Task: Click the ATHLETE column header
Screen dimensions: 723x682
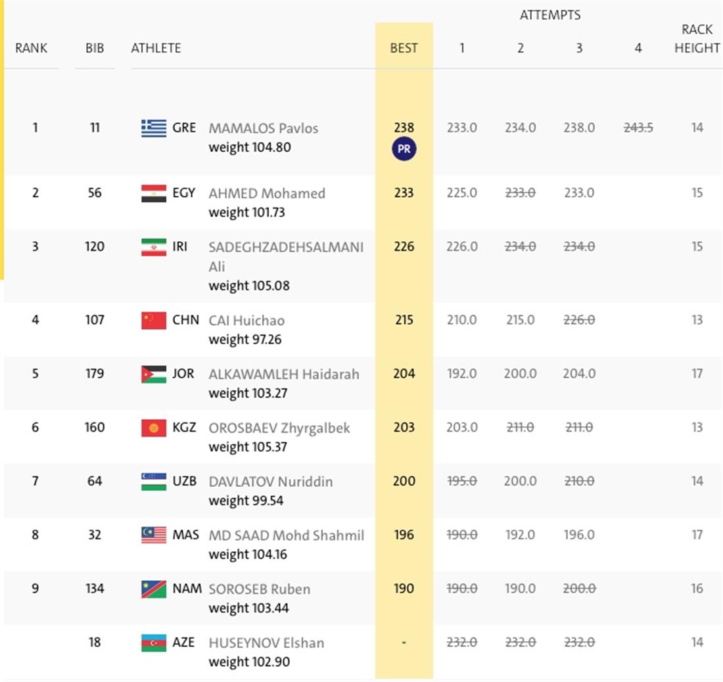Action: 156,48
